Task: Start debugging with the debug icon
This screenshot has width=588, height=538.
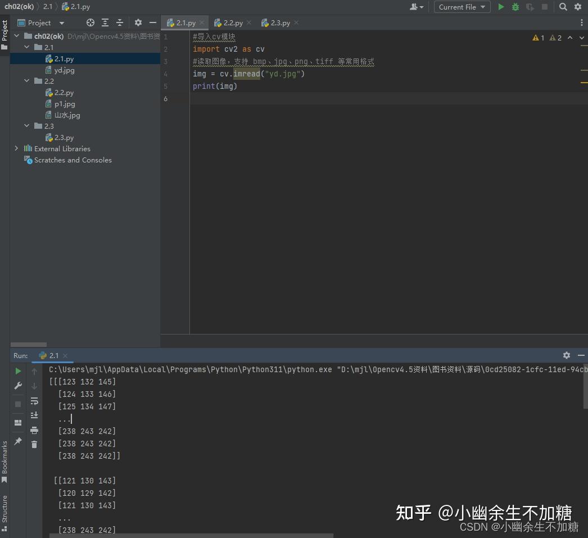Action: coord(515,7)
